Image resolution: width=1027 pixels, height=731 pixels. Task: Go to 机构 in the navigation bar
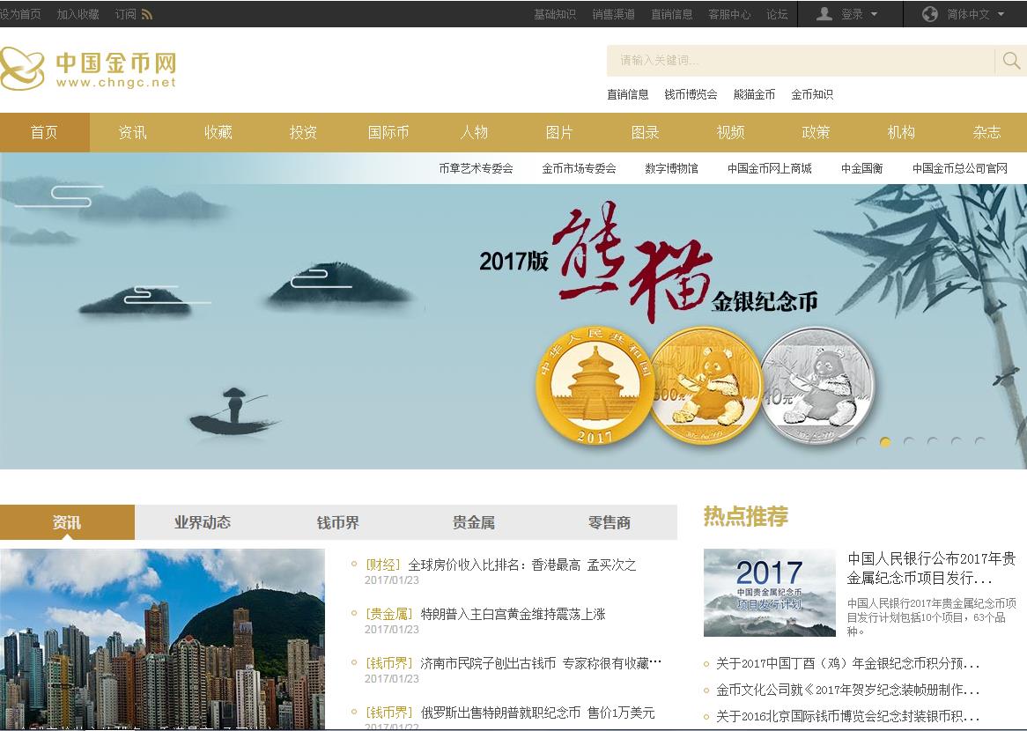[901, 132]
